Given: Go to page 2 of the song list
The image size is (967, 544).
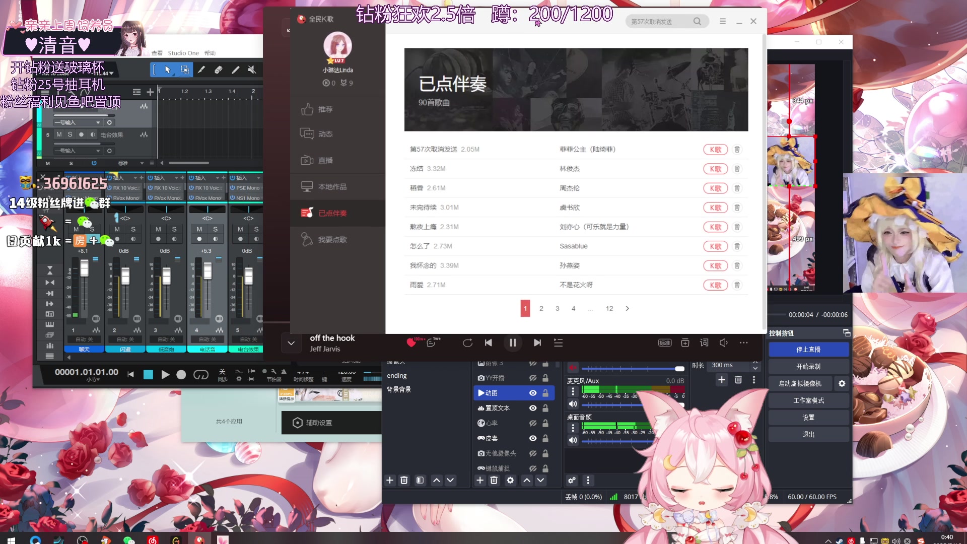Looking at the screenshot, I should tap(541, 308).
